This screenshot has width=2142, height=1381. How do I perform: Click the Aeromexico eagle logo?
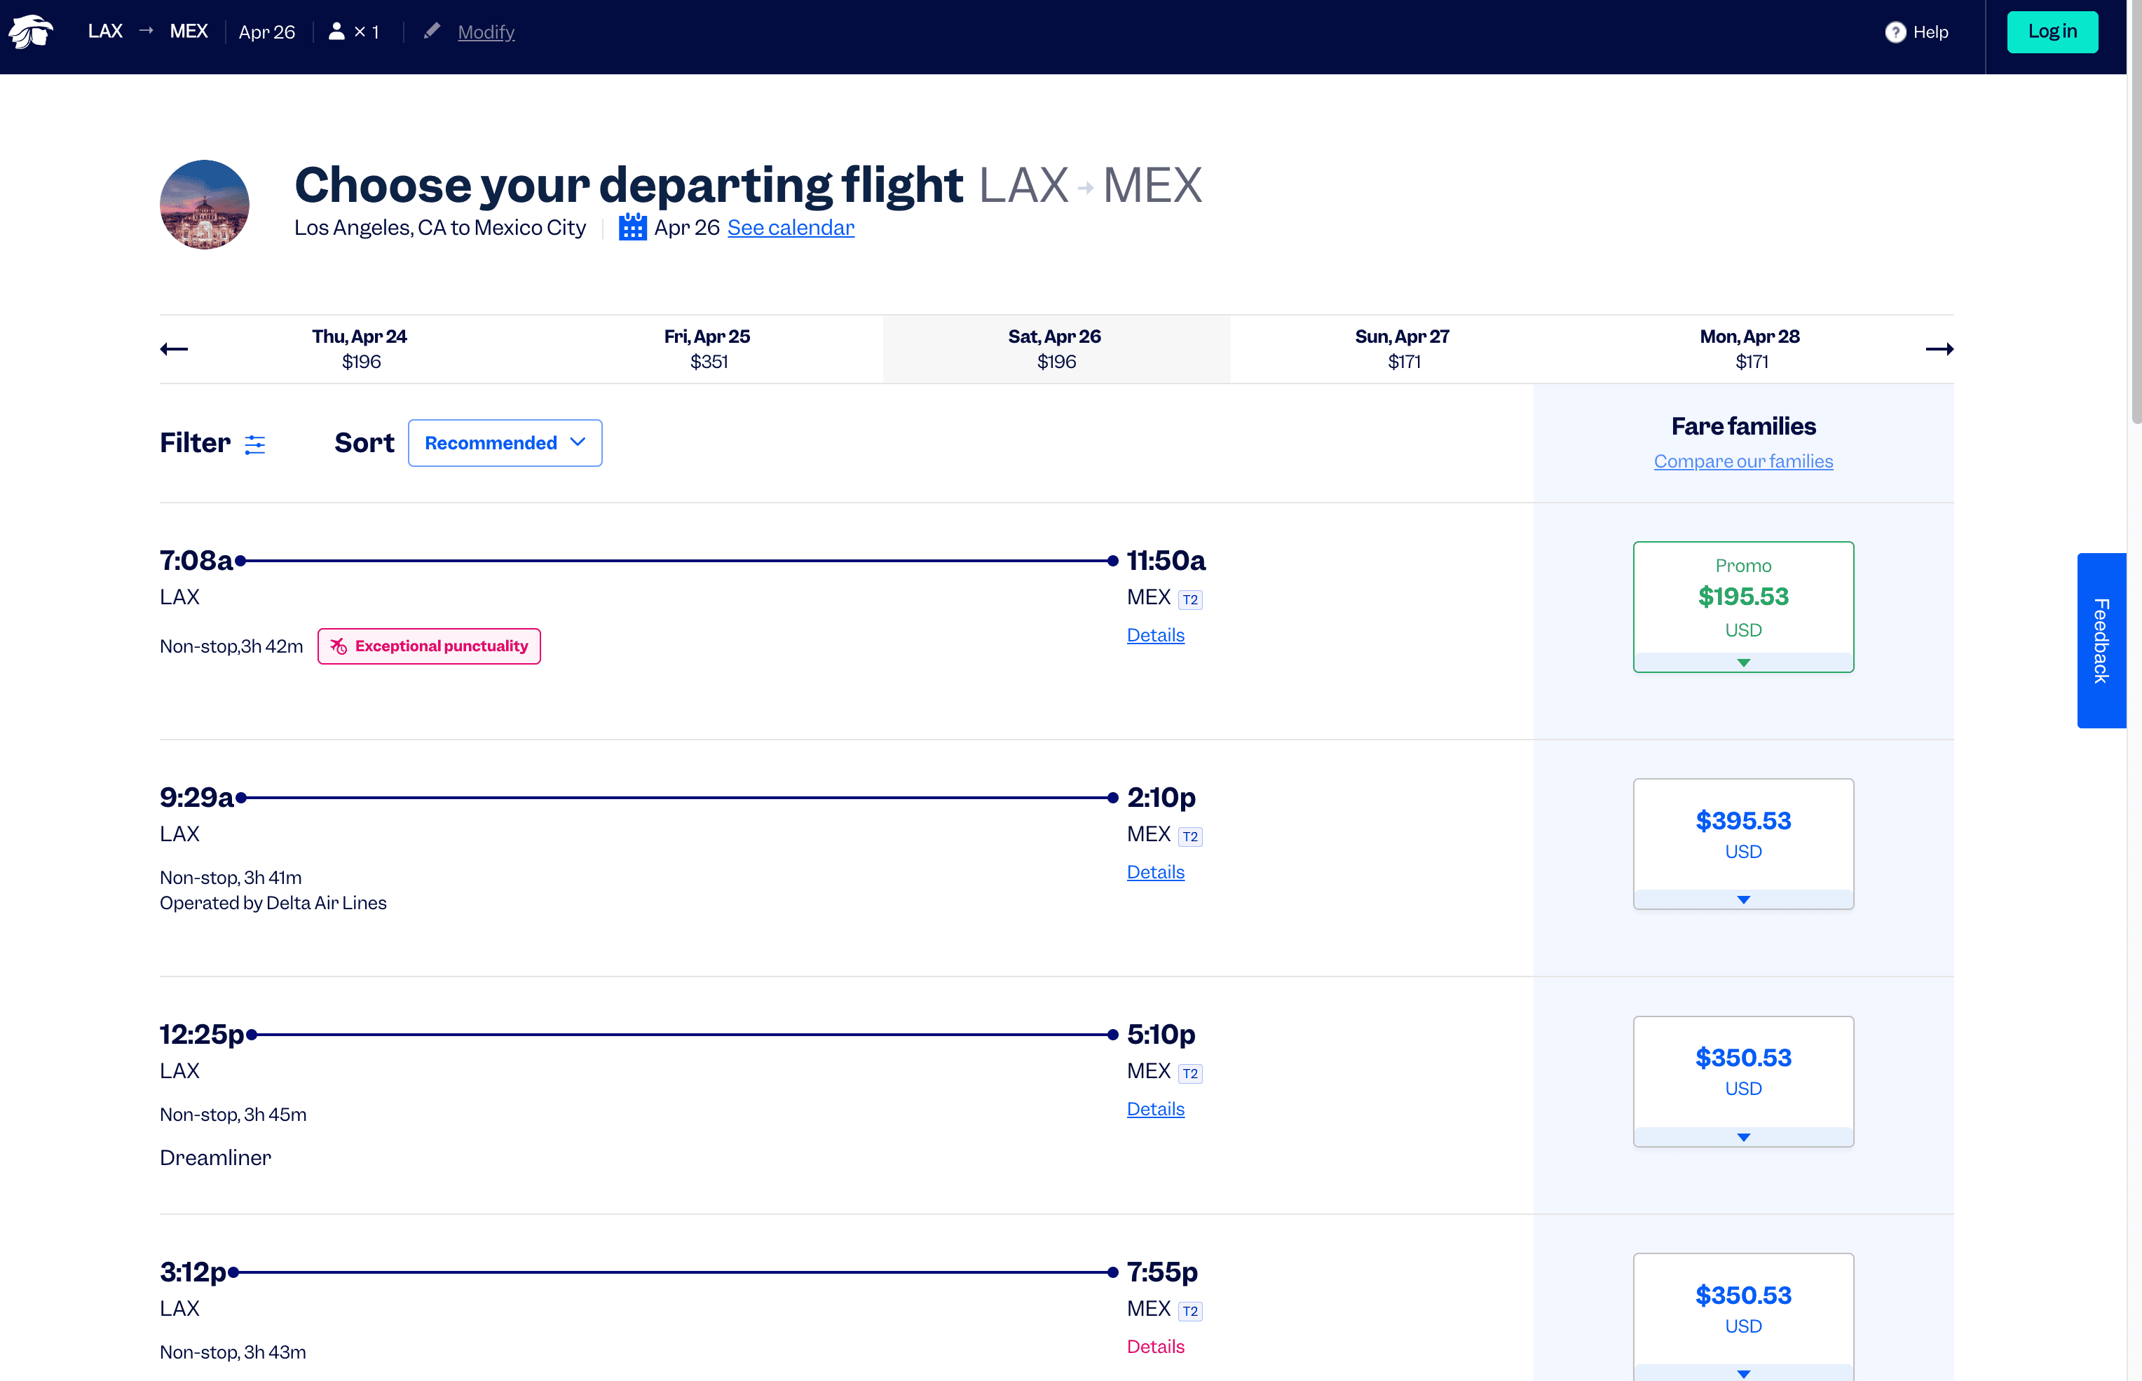click(32, 32)
